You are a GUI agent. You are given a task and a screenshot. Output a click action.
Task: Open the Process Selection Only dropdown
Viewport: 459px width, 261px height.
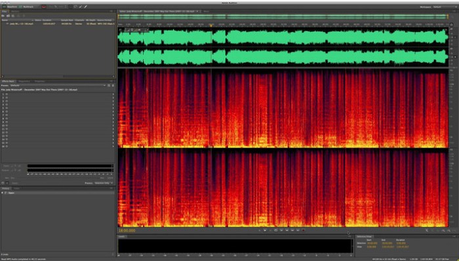[x=104, y=183]
